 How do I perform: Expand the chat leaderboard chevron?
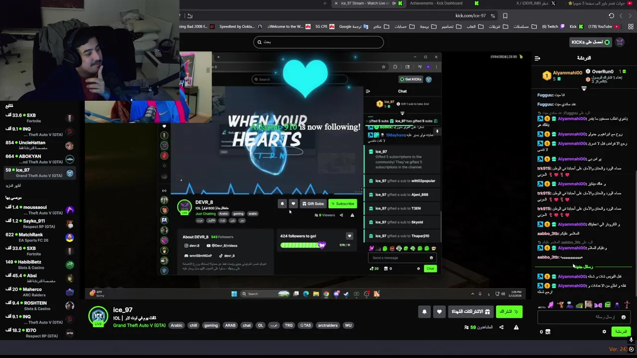click(x=584, y=89)
